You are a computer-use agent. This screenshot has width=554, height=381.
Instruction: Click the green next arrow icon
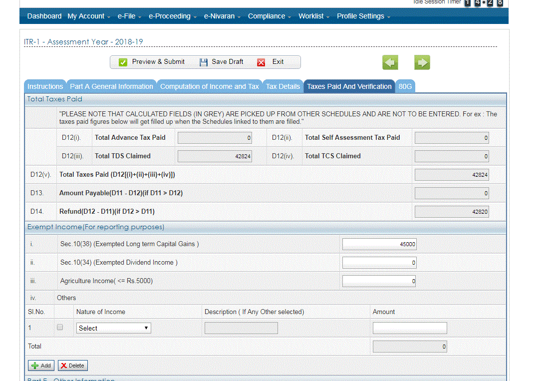tap(422, 62)
